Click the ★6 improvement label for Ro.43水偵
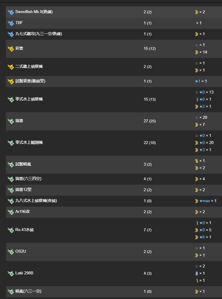 coord(202,237)
